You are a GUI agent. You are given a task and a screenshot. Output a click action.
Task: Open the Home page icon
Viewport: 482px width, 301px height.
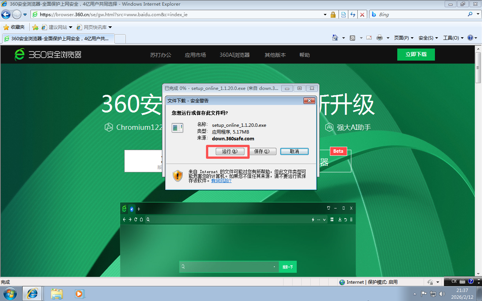tap(335, 38)
